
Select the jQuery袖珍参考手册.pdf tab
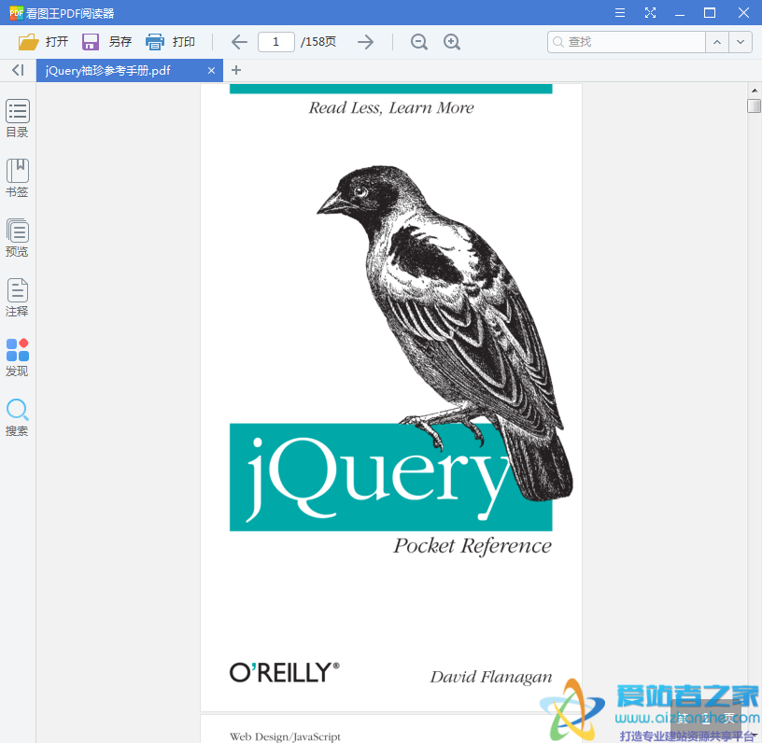130,71
